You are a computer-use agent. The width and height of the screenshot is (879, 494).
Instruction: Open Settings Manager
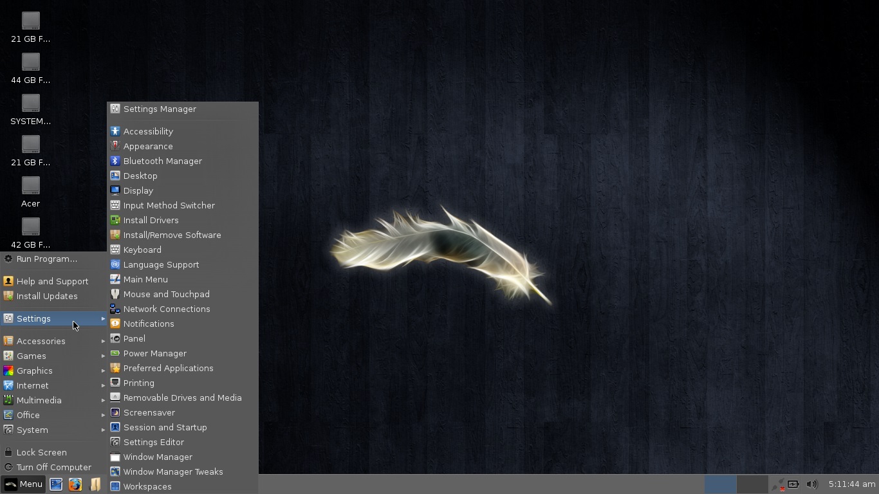(x=183, y=109)
